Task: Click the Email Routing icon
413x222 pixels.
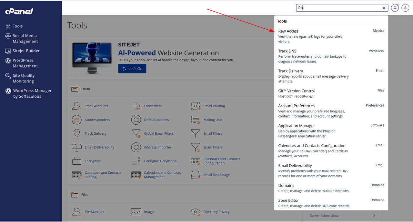Action: tap(196, 106)
